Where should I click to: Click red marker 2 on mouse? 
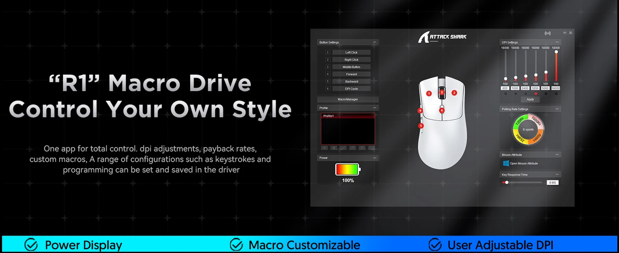pos(454,93)
